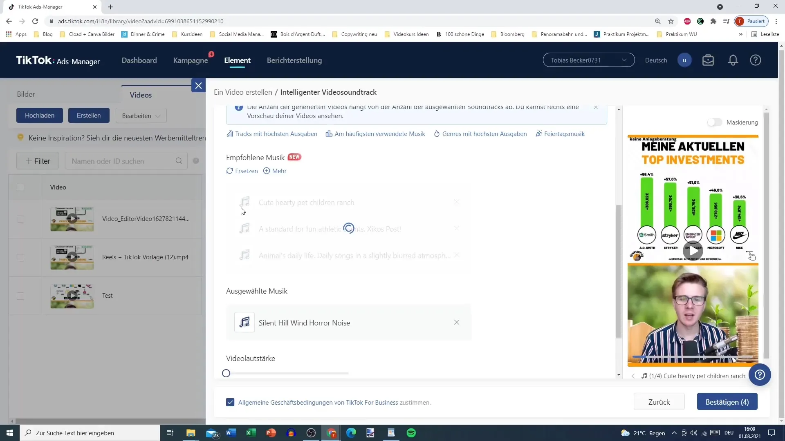The width and height of the screenshot is (785, 441).
Task: Click the Silent Hill Wind Horror Noise music icon
Action: click(244, 323)
